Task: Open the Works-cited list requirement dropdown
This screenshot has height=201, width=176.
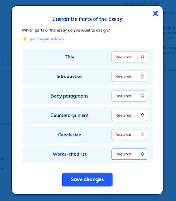Action: pyautogui.click(x=129, y=154)
